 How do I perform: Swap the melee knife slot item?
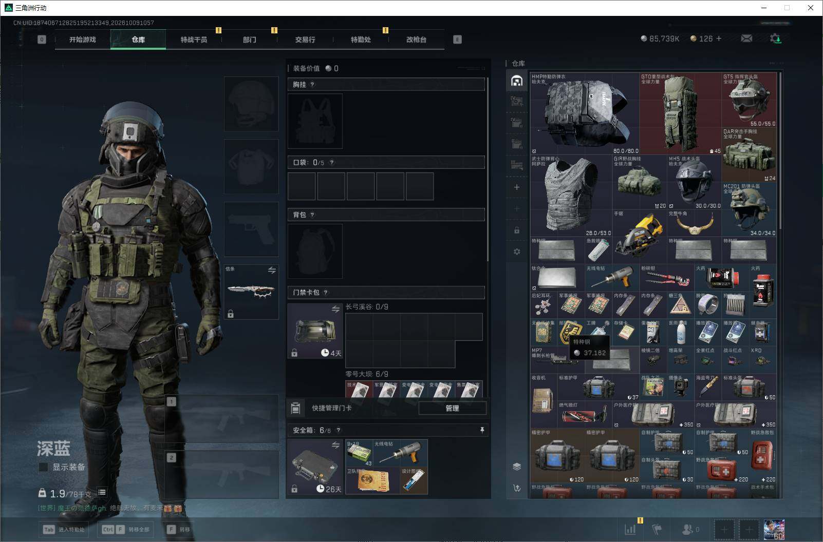272,270
